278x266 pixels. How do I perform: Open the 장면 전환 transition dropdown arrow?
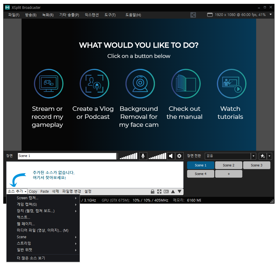(x=253, y=156)
